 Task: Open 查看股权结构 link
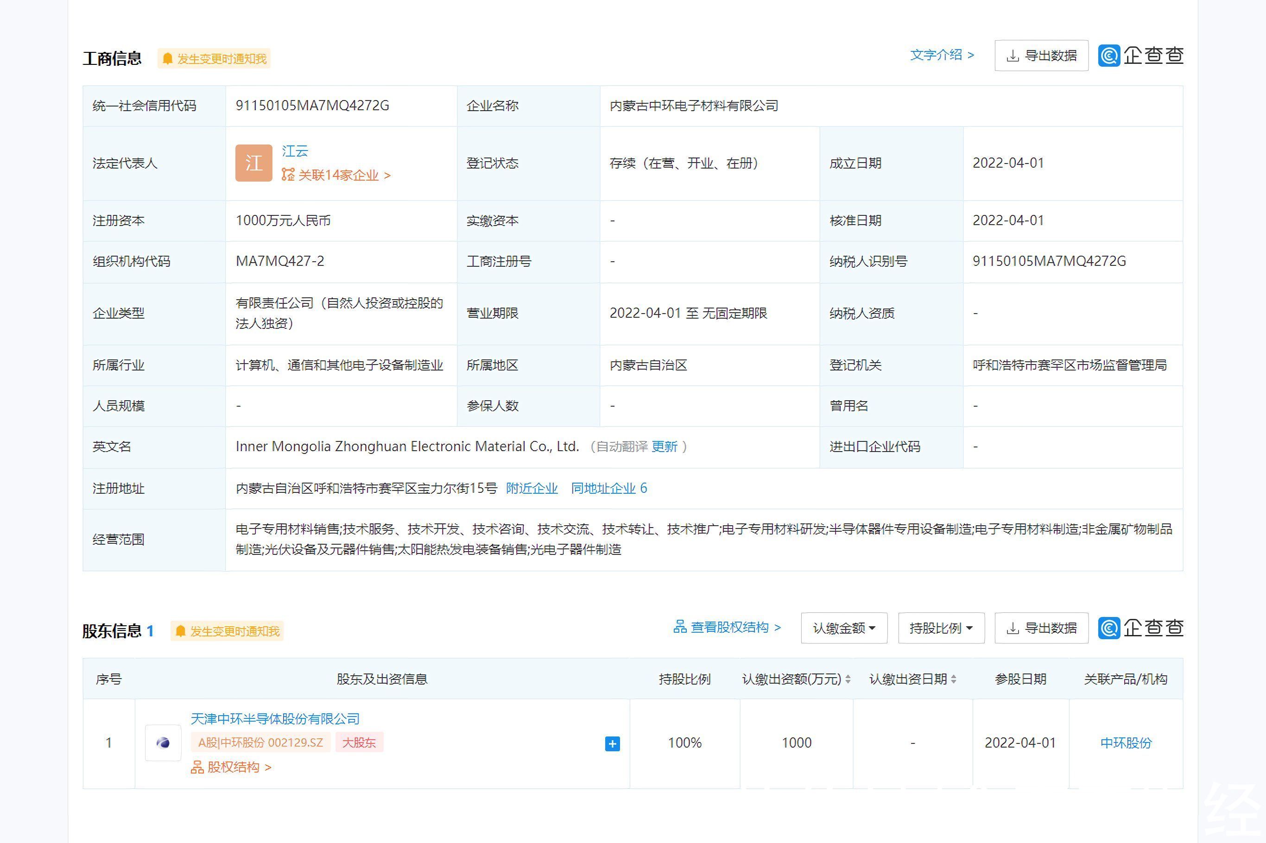click(x=727, y=628)
